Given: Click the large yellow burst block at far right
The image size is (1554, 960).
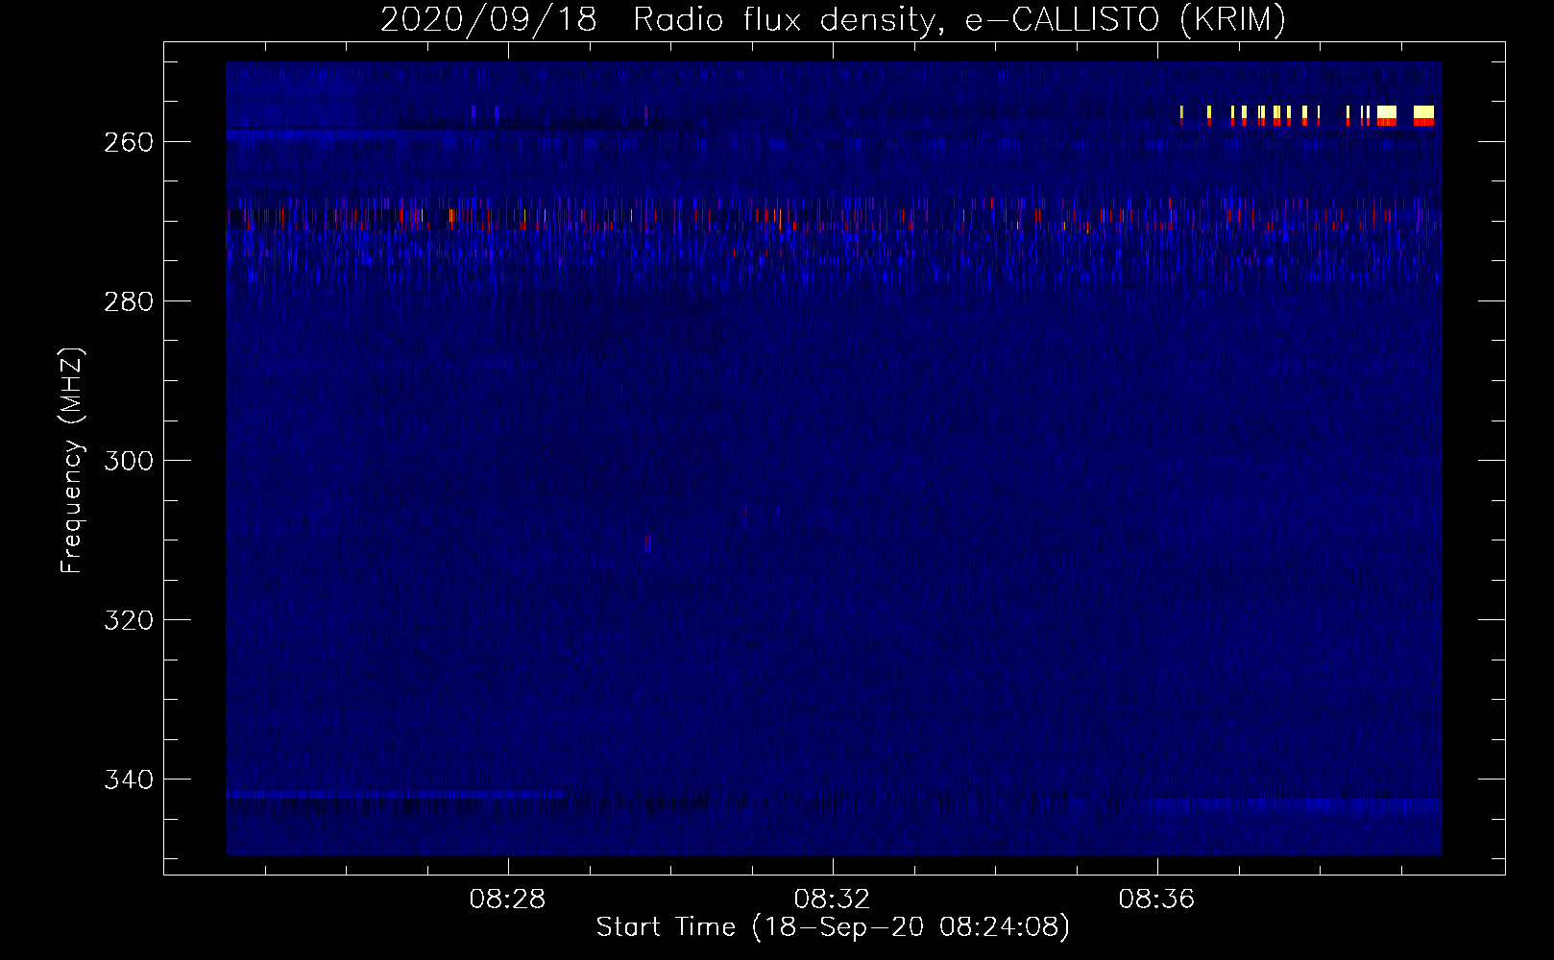Looking at the screenshot, I should tap(1423, 115).
